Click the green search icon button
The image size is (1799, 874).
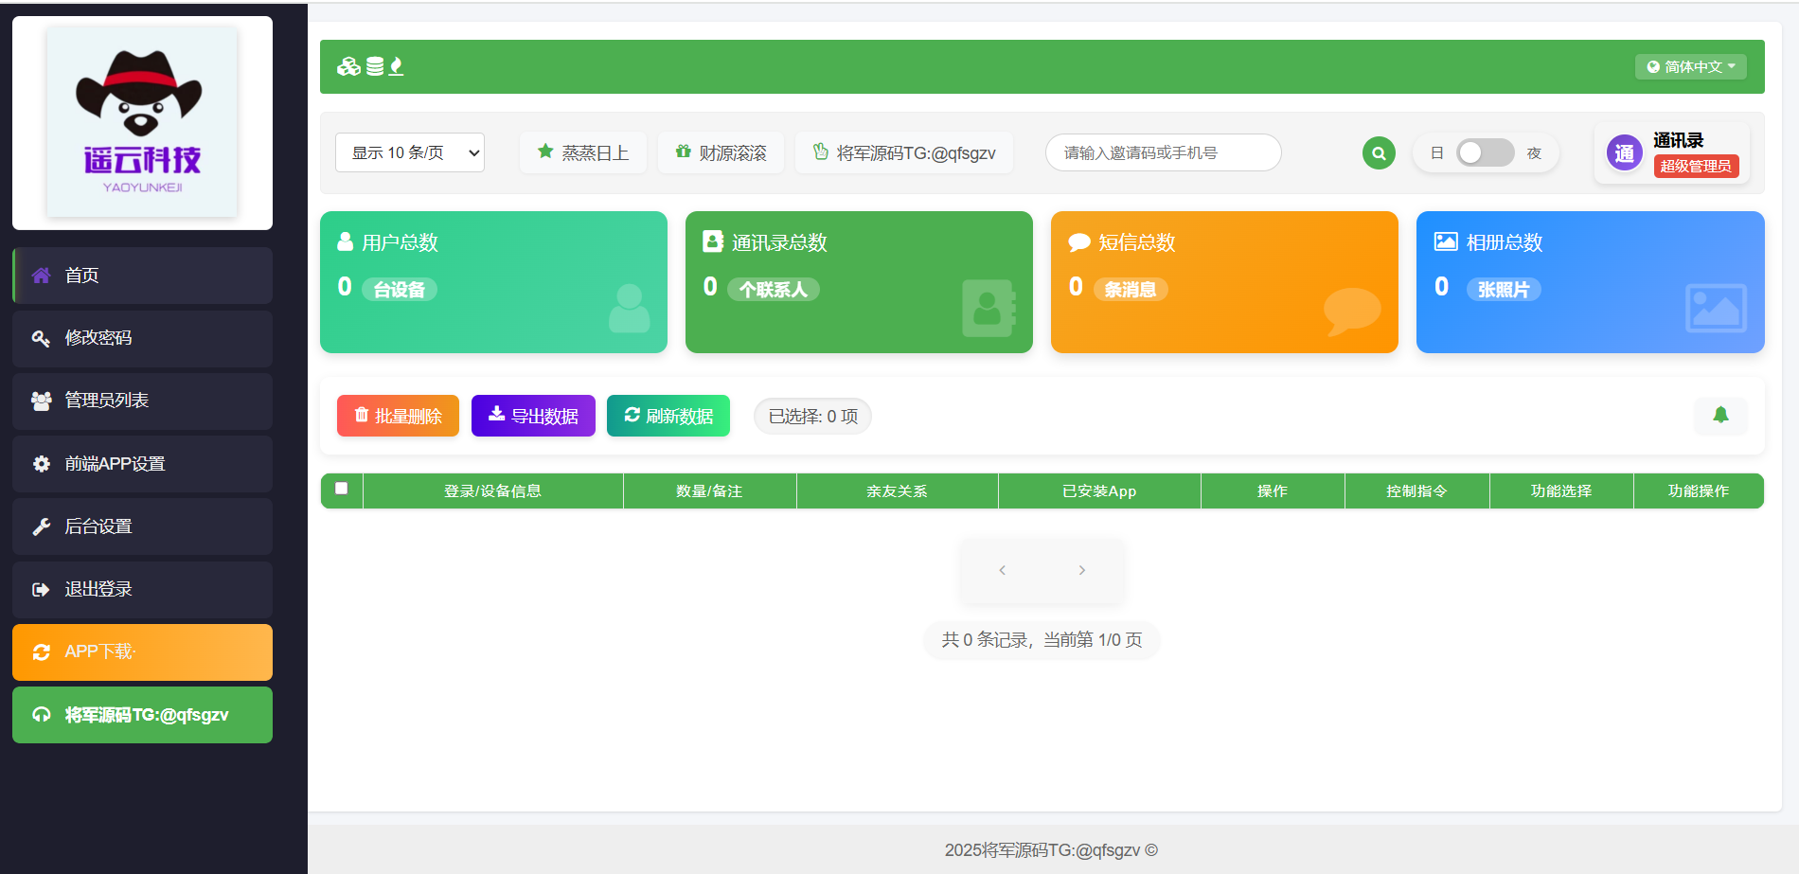point(1379,152)
